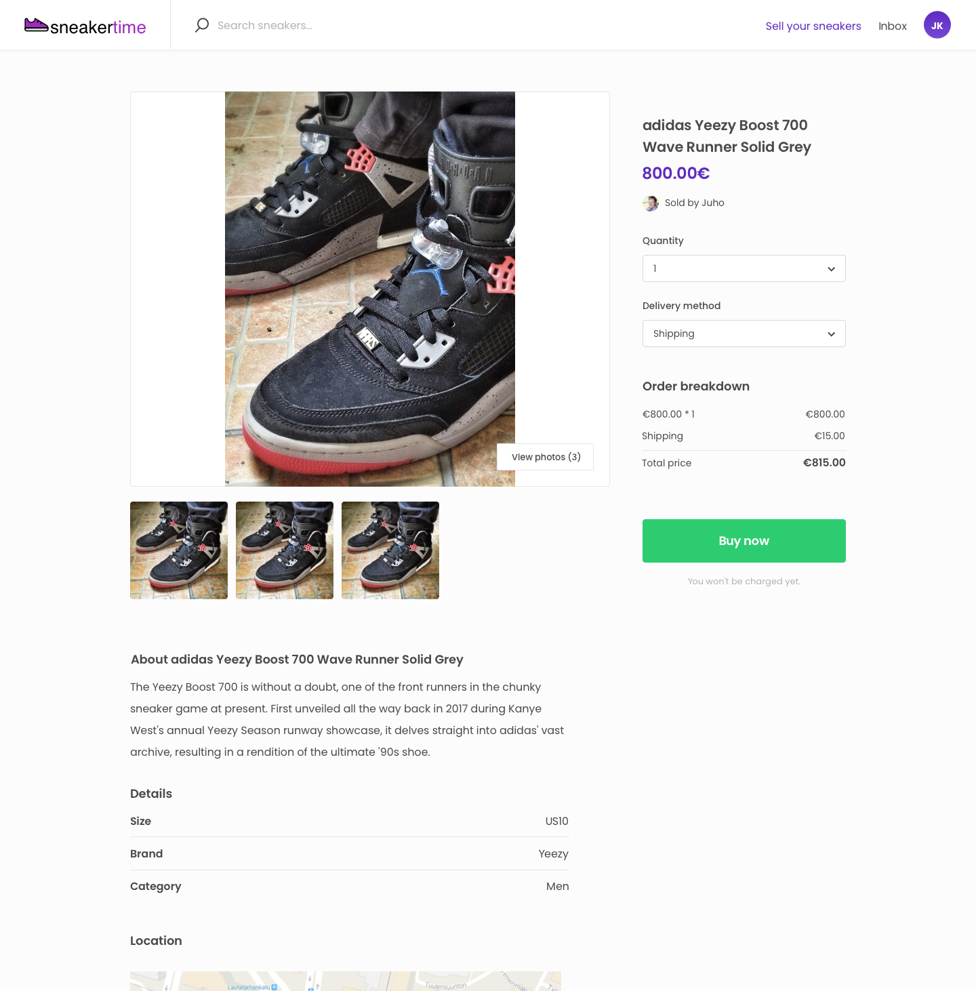Click the Delivery method chevron arrow

click(x=831, y=333)
